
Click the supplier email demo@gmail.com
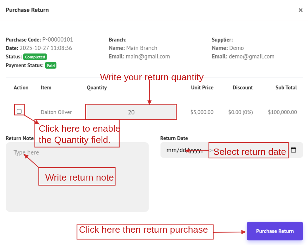click(251, 56)
